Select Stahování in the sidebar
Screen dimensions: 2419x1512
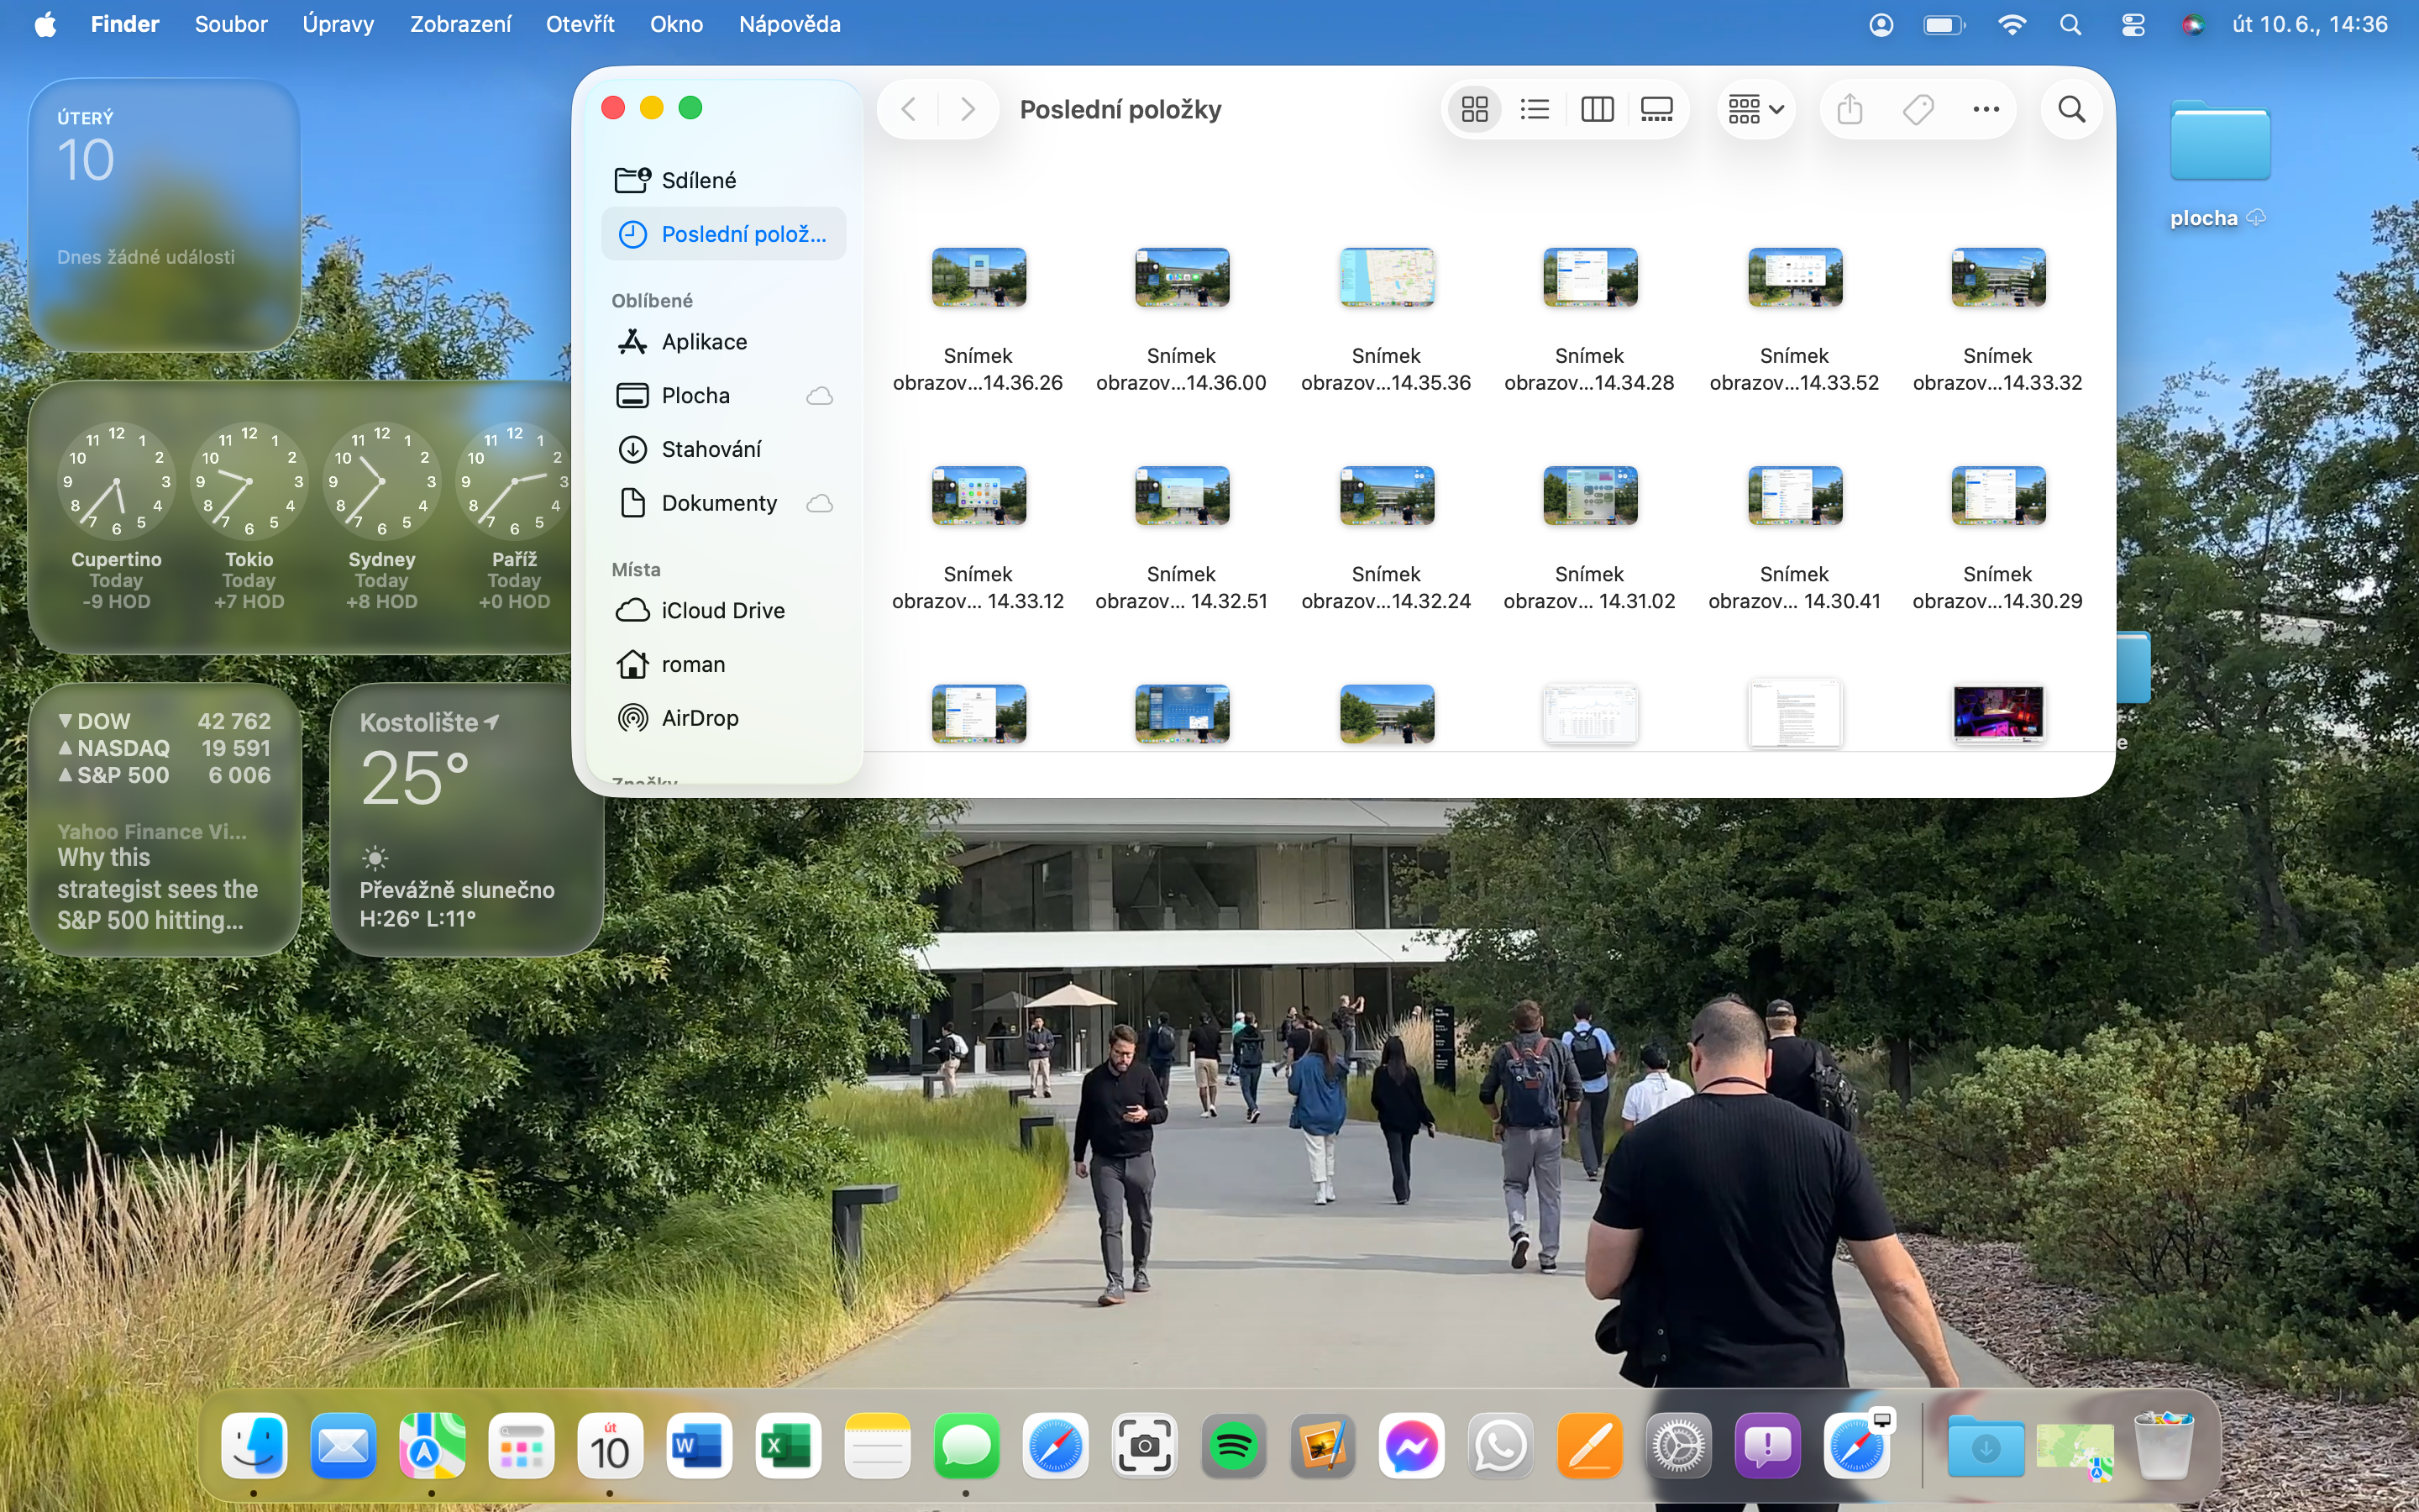coord(711,449)
